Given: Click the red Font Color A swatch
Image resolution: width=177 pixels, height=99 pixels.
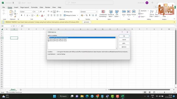Looking at the screenshot, I should point(42,15).
